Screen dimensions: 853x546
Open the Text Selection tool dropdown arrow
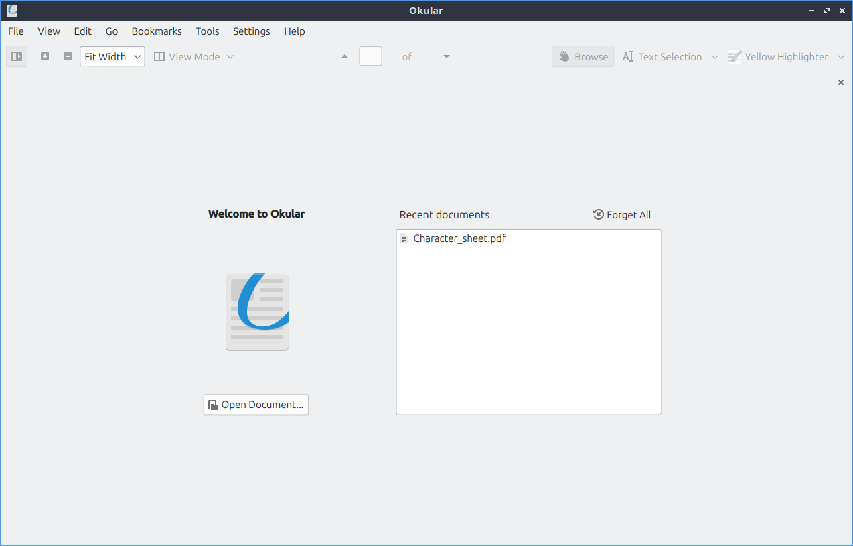tap(714, 57)
